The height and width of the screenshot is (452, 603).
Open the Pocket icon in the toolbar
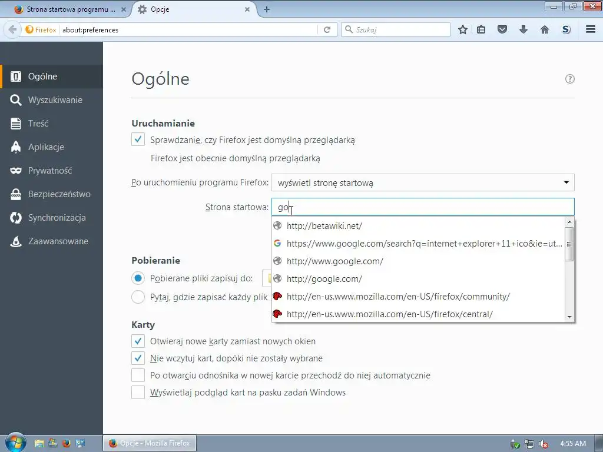pos(502,29)
